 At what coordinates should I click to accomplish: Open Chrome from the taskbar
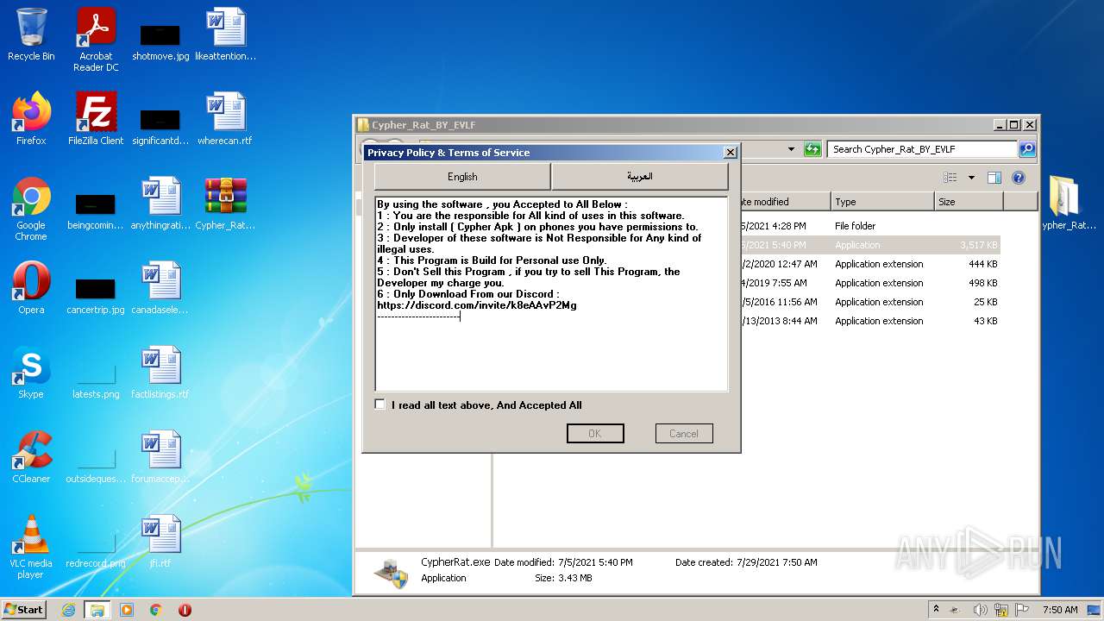(156, 610)
